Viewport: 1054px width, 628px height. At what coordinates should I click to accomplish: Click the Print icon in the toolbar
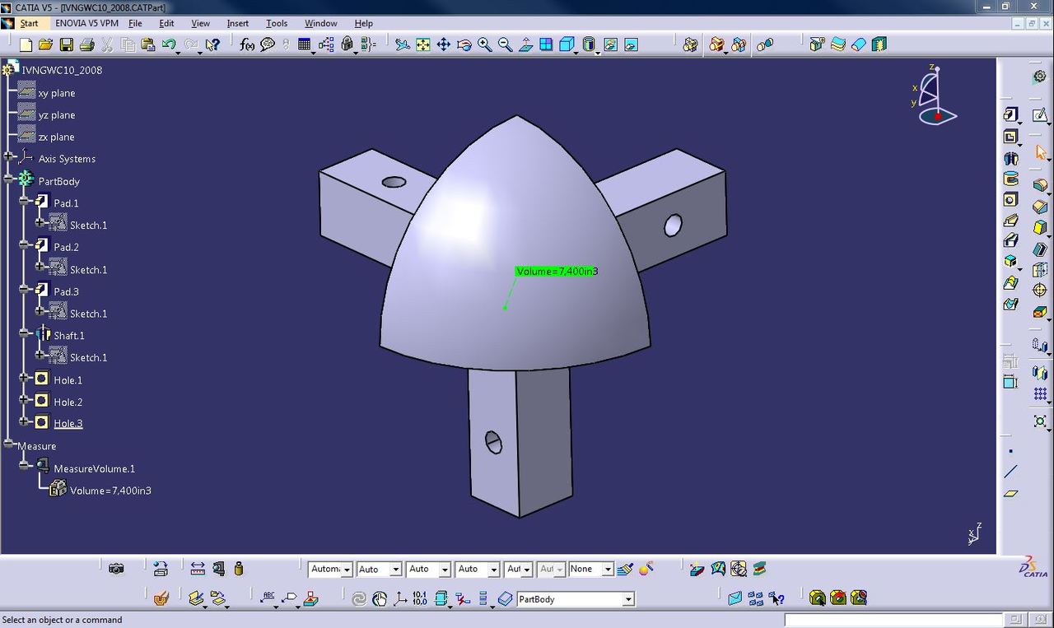(86, 44)
